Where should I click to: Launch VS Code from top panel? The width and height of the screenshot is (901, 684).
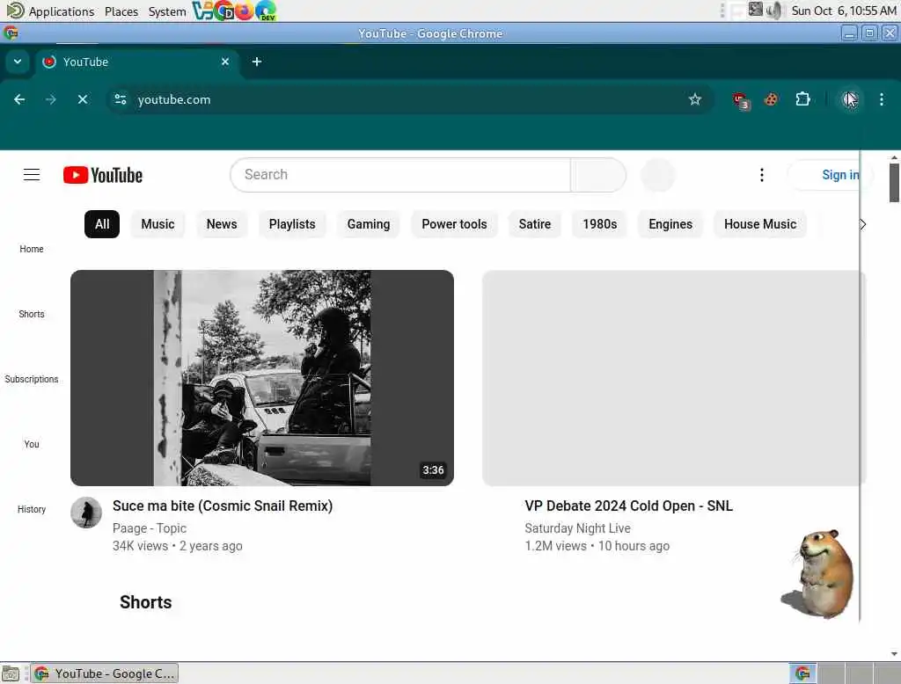(202, 11)
